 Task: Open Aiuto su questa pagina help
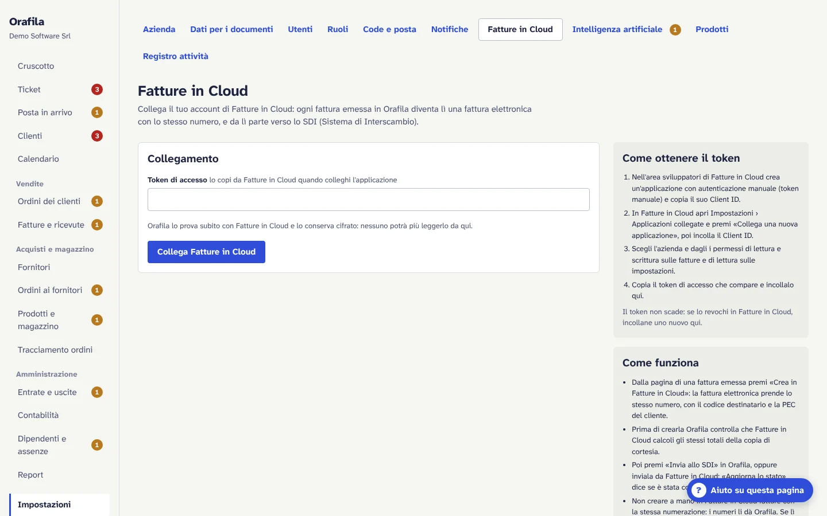pyautogui.click(x=750, y=490)
